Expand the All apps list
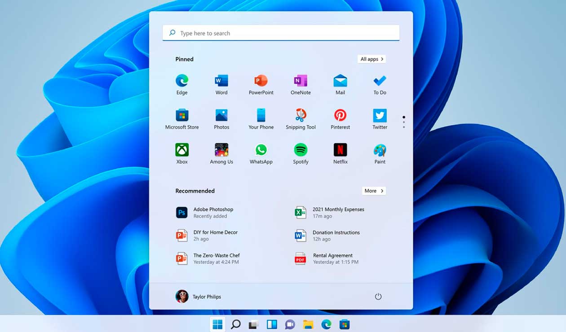Viewport: 566px width, 332px height. click(x=372, y=59)
